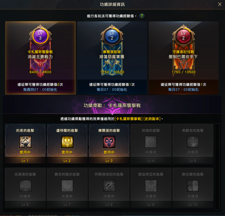Click the purple Lv 3 level orb

[x=40, y=36]
